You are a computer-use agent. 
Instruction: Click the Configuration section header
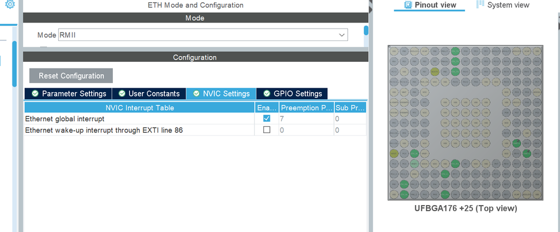coord(195,57)
